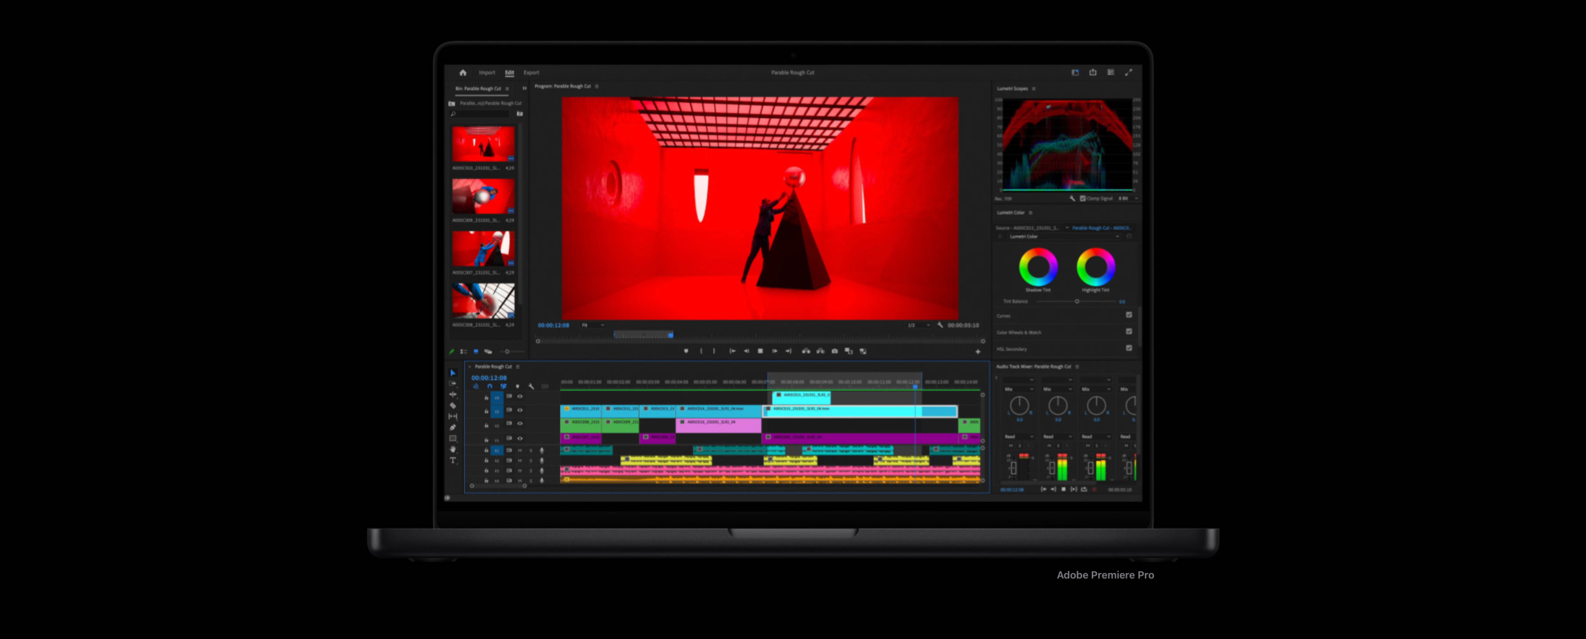
Task: Go to the Home screen icon
Action: tap(463, 73)
